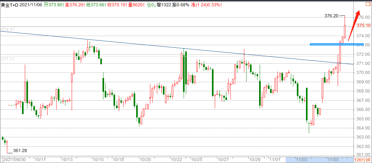Click the latest red candlestick near 375
Screen dimensions: 372x163
(x=345, y=31)
